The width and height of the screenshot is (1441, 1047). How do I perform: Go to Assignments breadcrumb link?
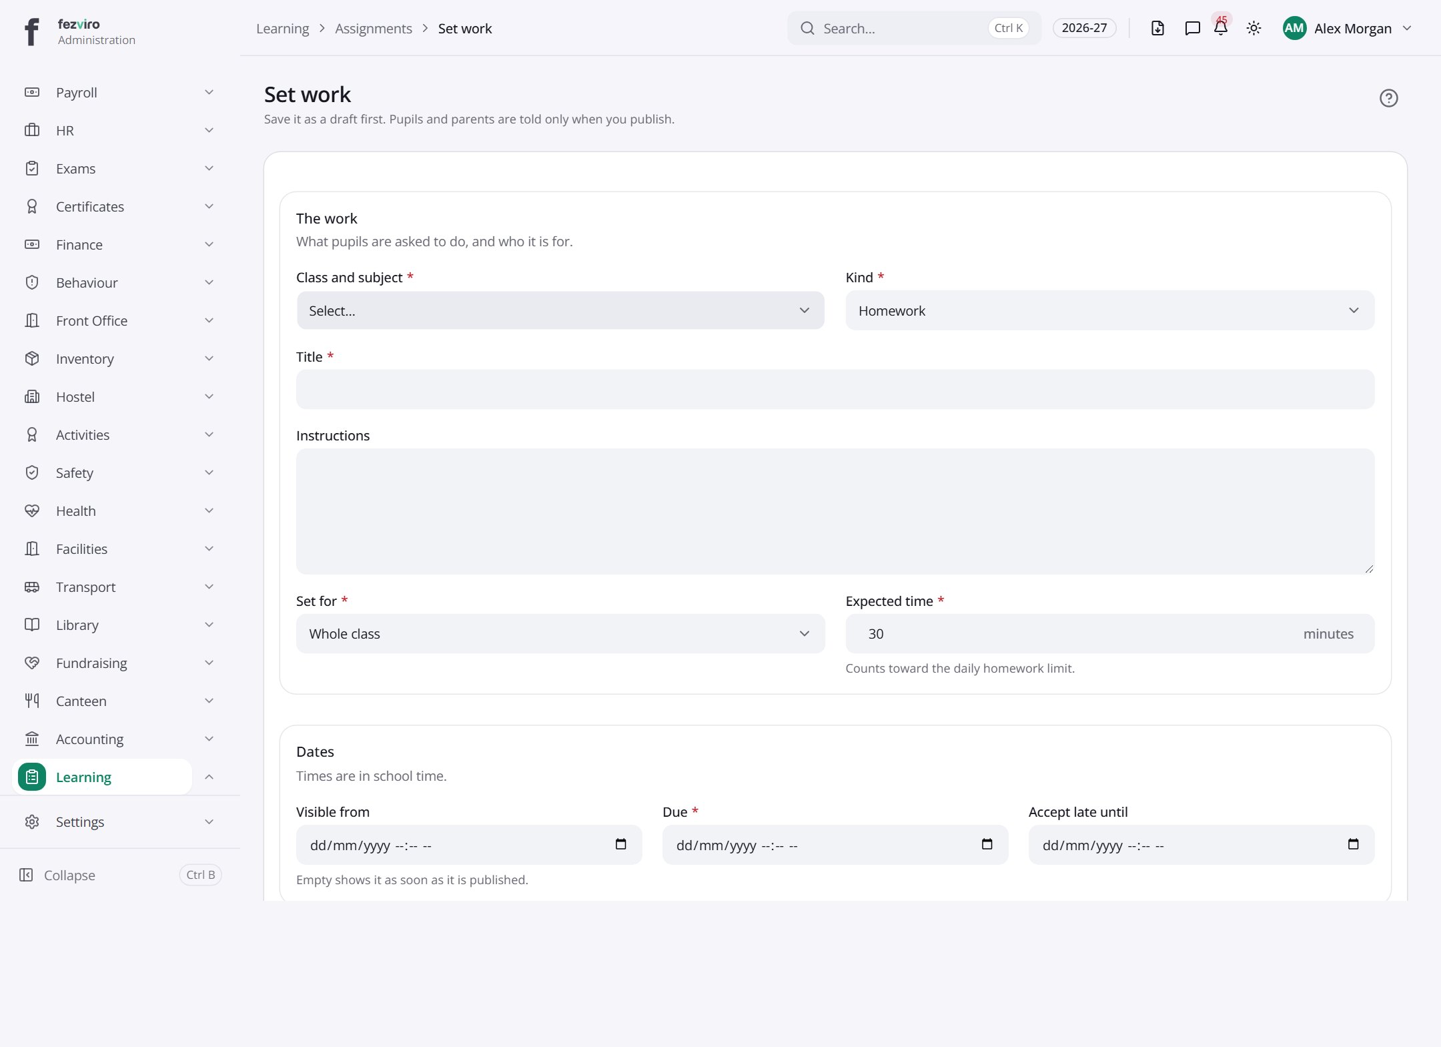(x=374, y=29)
